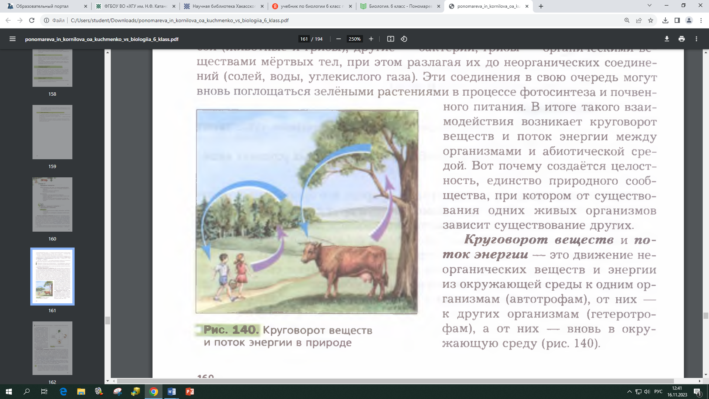
Task: Open Windows Start menu
Action: point(9,392)
